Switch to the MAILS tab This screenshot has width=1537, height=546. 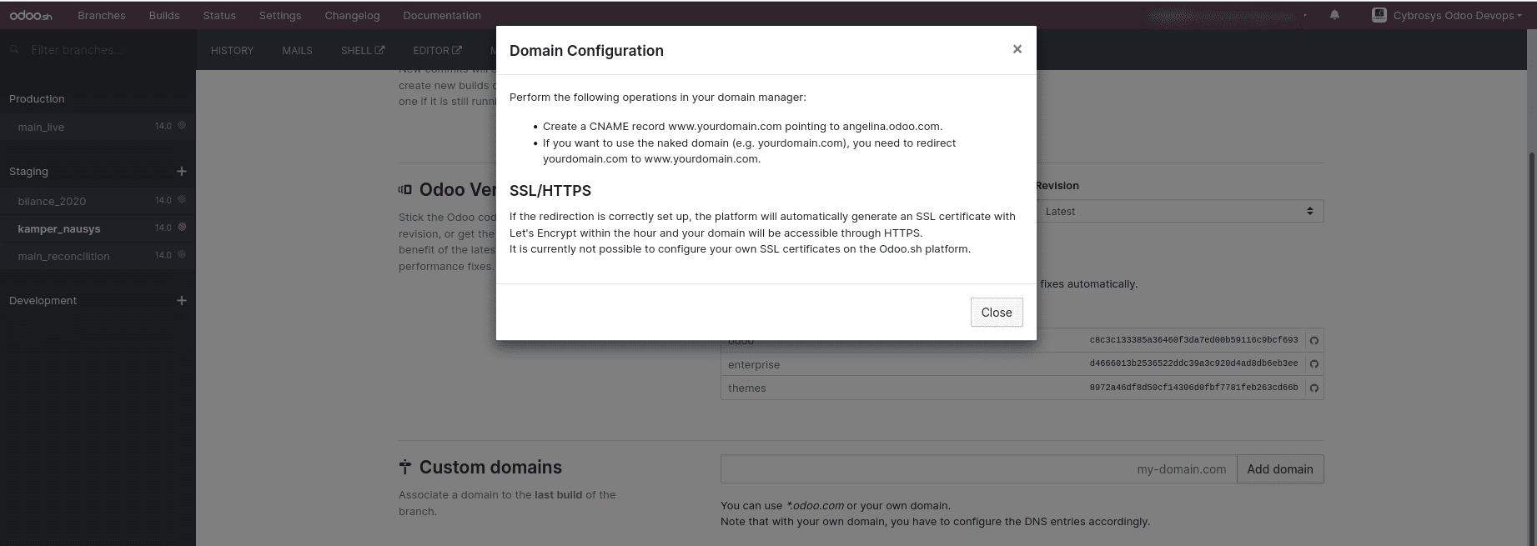(x=297, y=51)
